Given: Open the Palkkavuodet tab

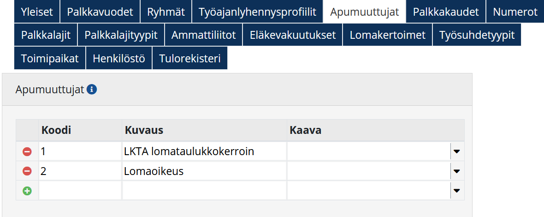Looking at the screenshot, I should (100, 12).
